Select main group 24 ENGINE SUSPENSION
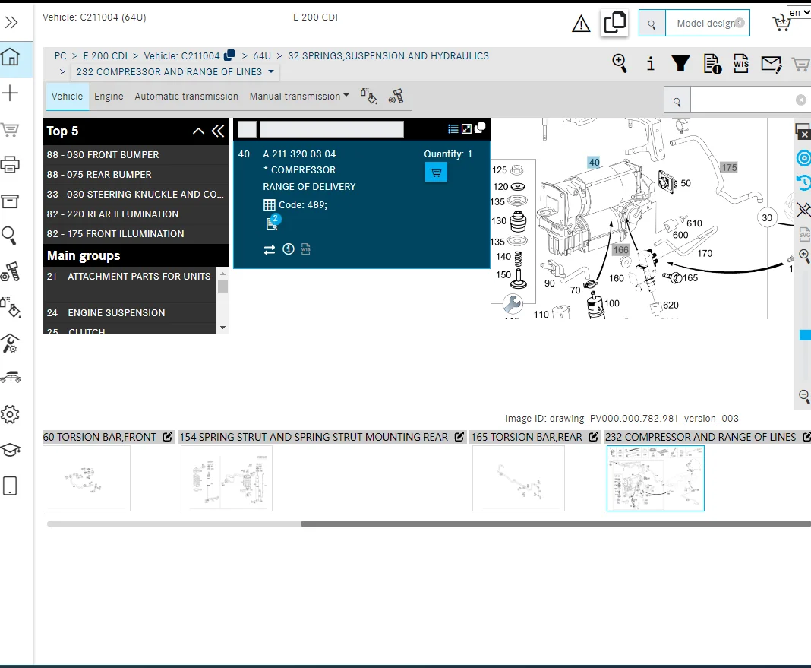This screenshot has height=668, width=811. [x=130, y=313]
